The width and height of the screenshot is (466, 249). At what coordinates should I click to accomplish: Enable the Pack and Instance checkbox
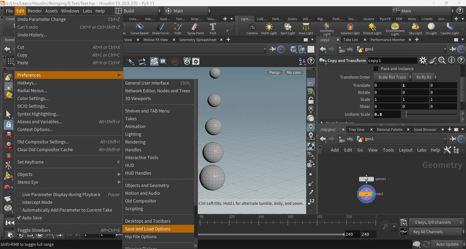(376, 69)
